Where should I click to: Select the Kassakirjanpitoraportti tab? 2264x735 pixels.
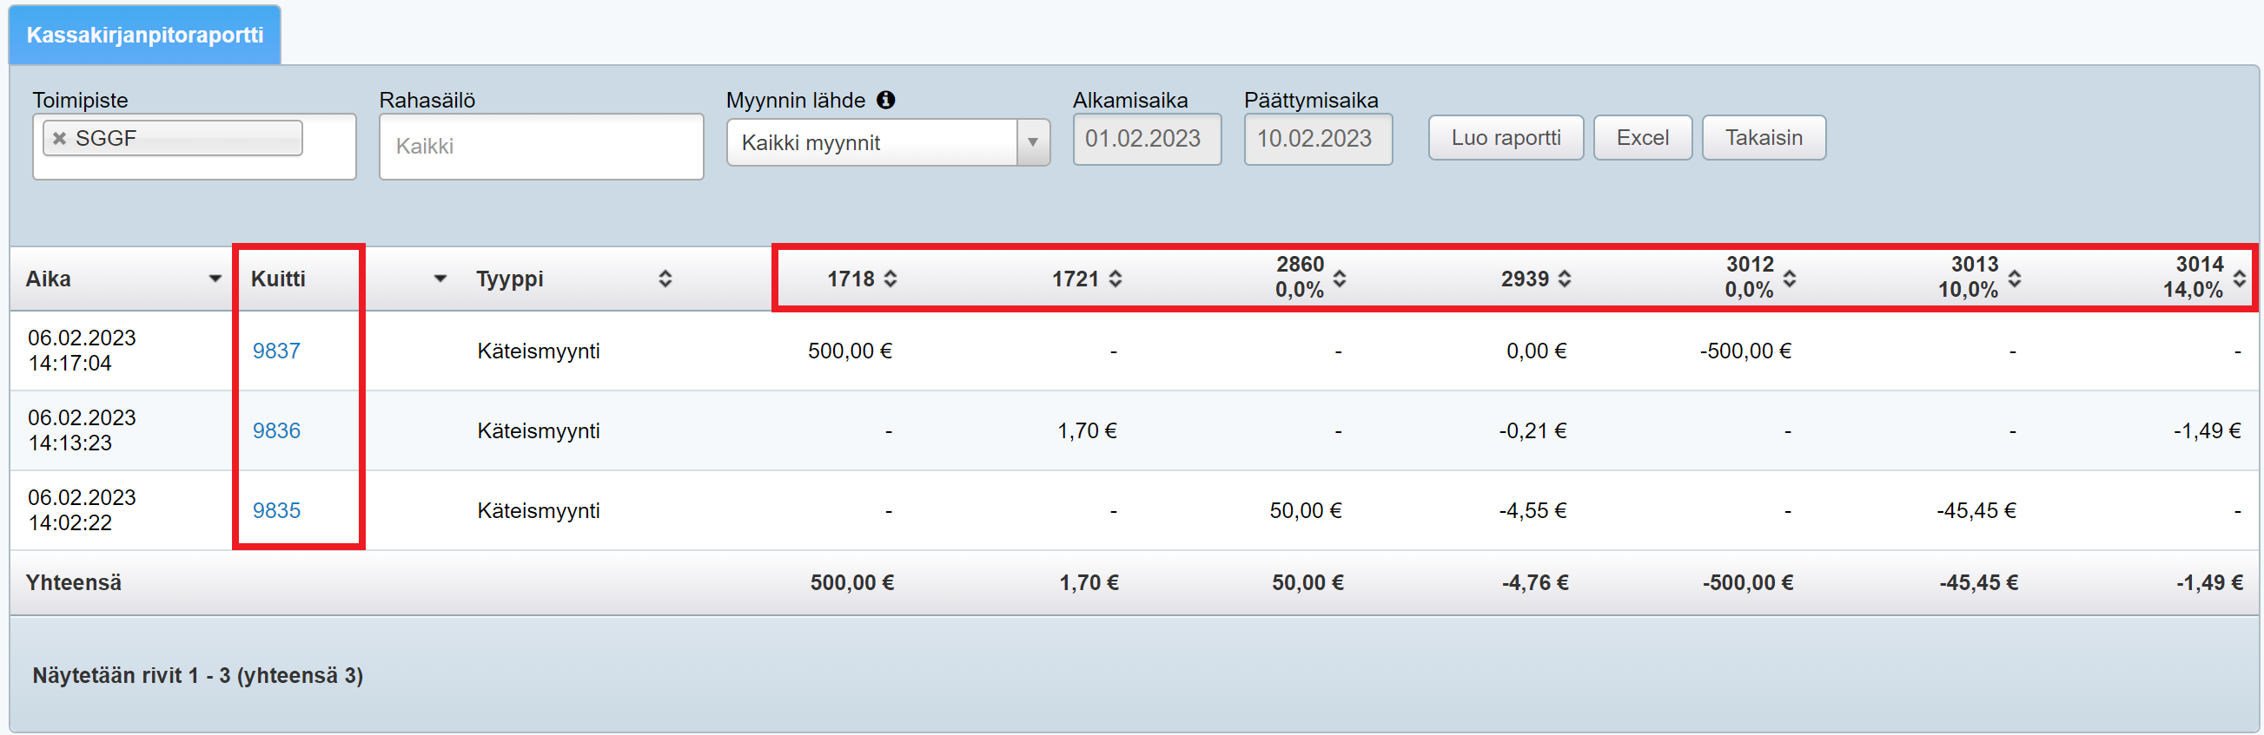tap(145, 35)
